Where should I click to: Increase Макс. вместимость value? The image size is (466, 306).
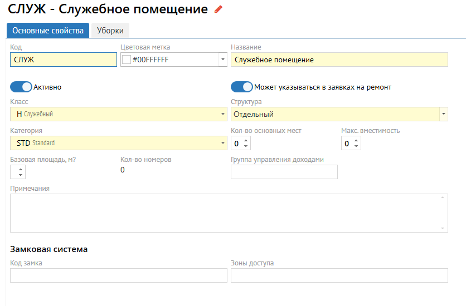click(x=357, y=140)
